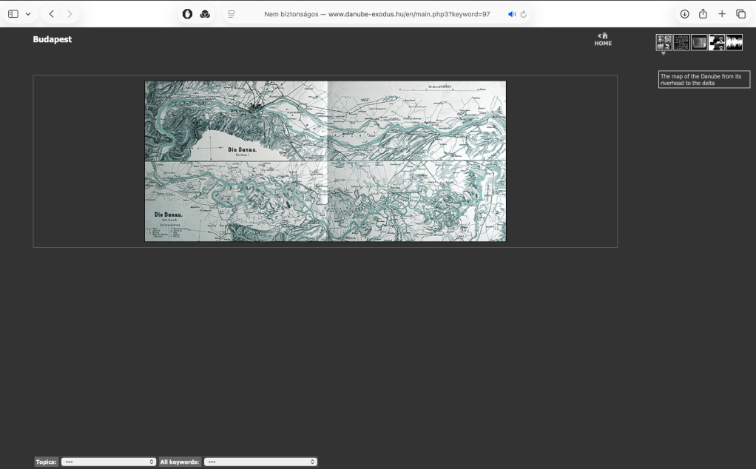The image size is (756, 469).
Task: Go back to previous page
Action: click(52, 14)
